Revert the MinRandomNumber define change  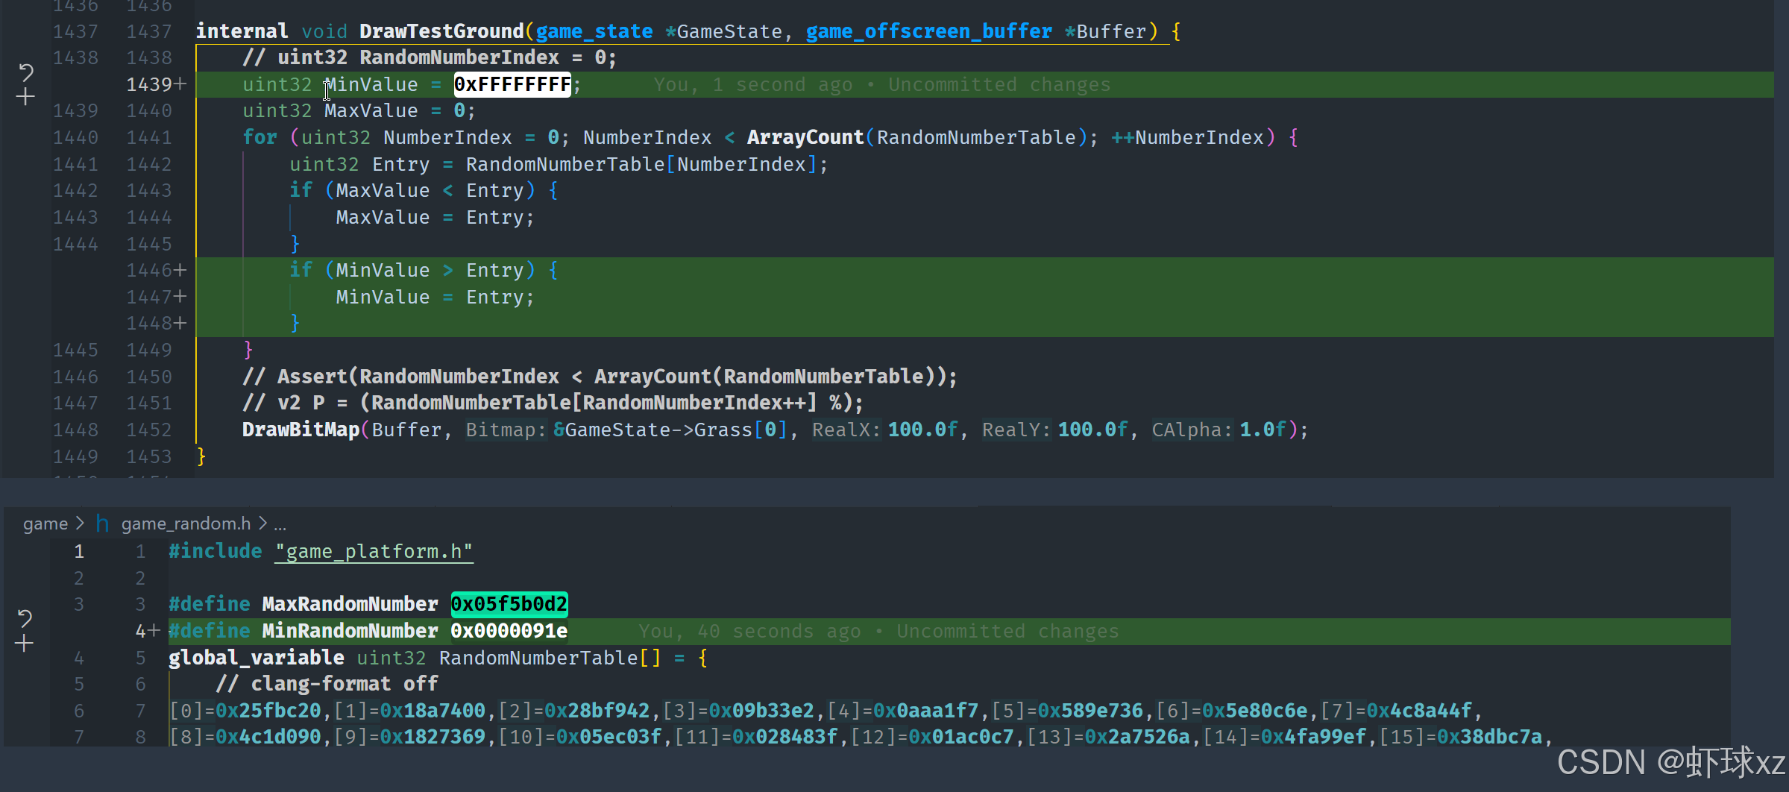(25, 618)
